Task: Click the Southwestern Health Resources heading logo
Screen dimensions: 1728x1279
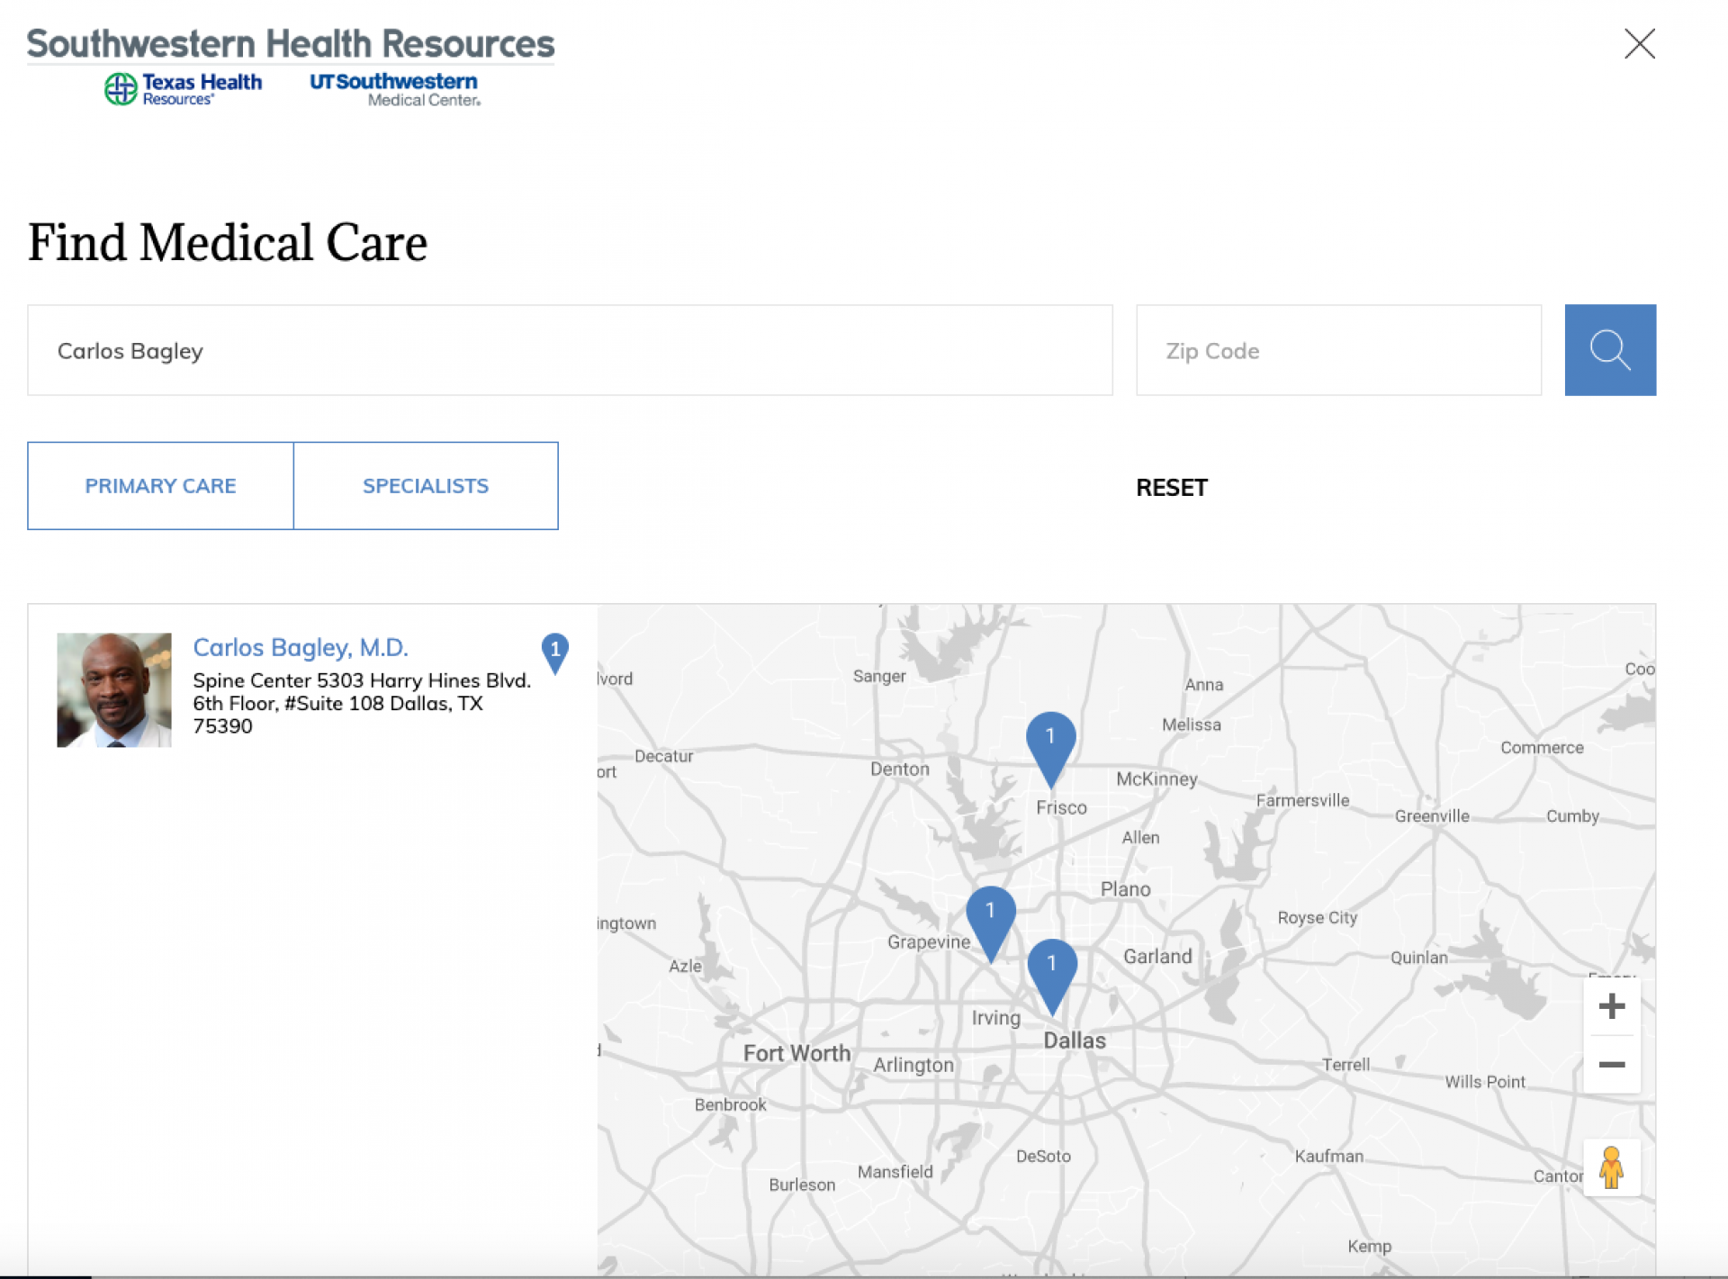Action: pos(291,43)
